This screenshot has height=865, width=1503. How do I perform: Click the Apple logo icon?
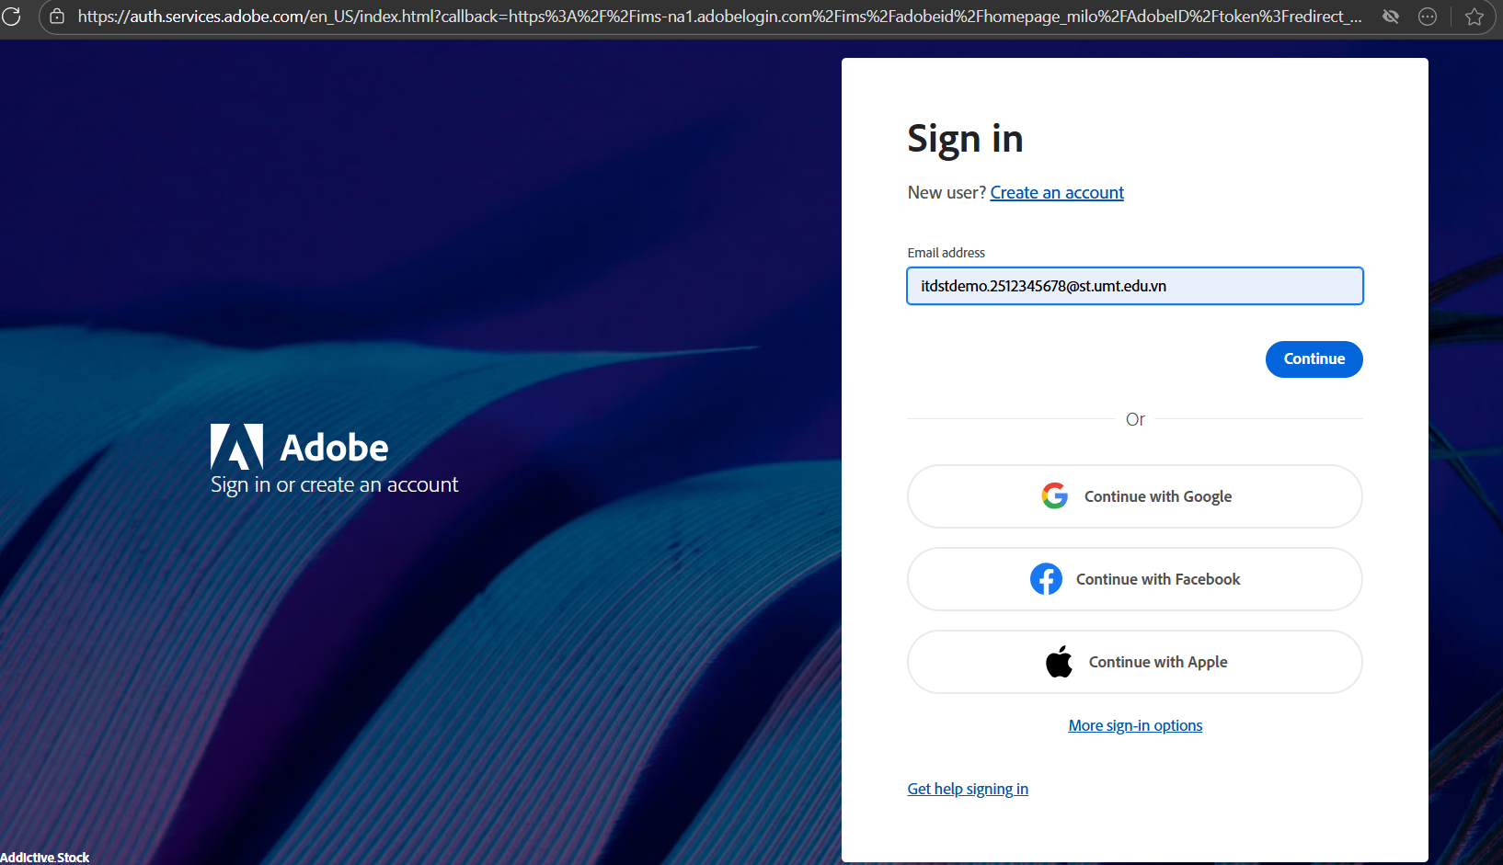[1059, 662]
